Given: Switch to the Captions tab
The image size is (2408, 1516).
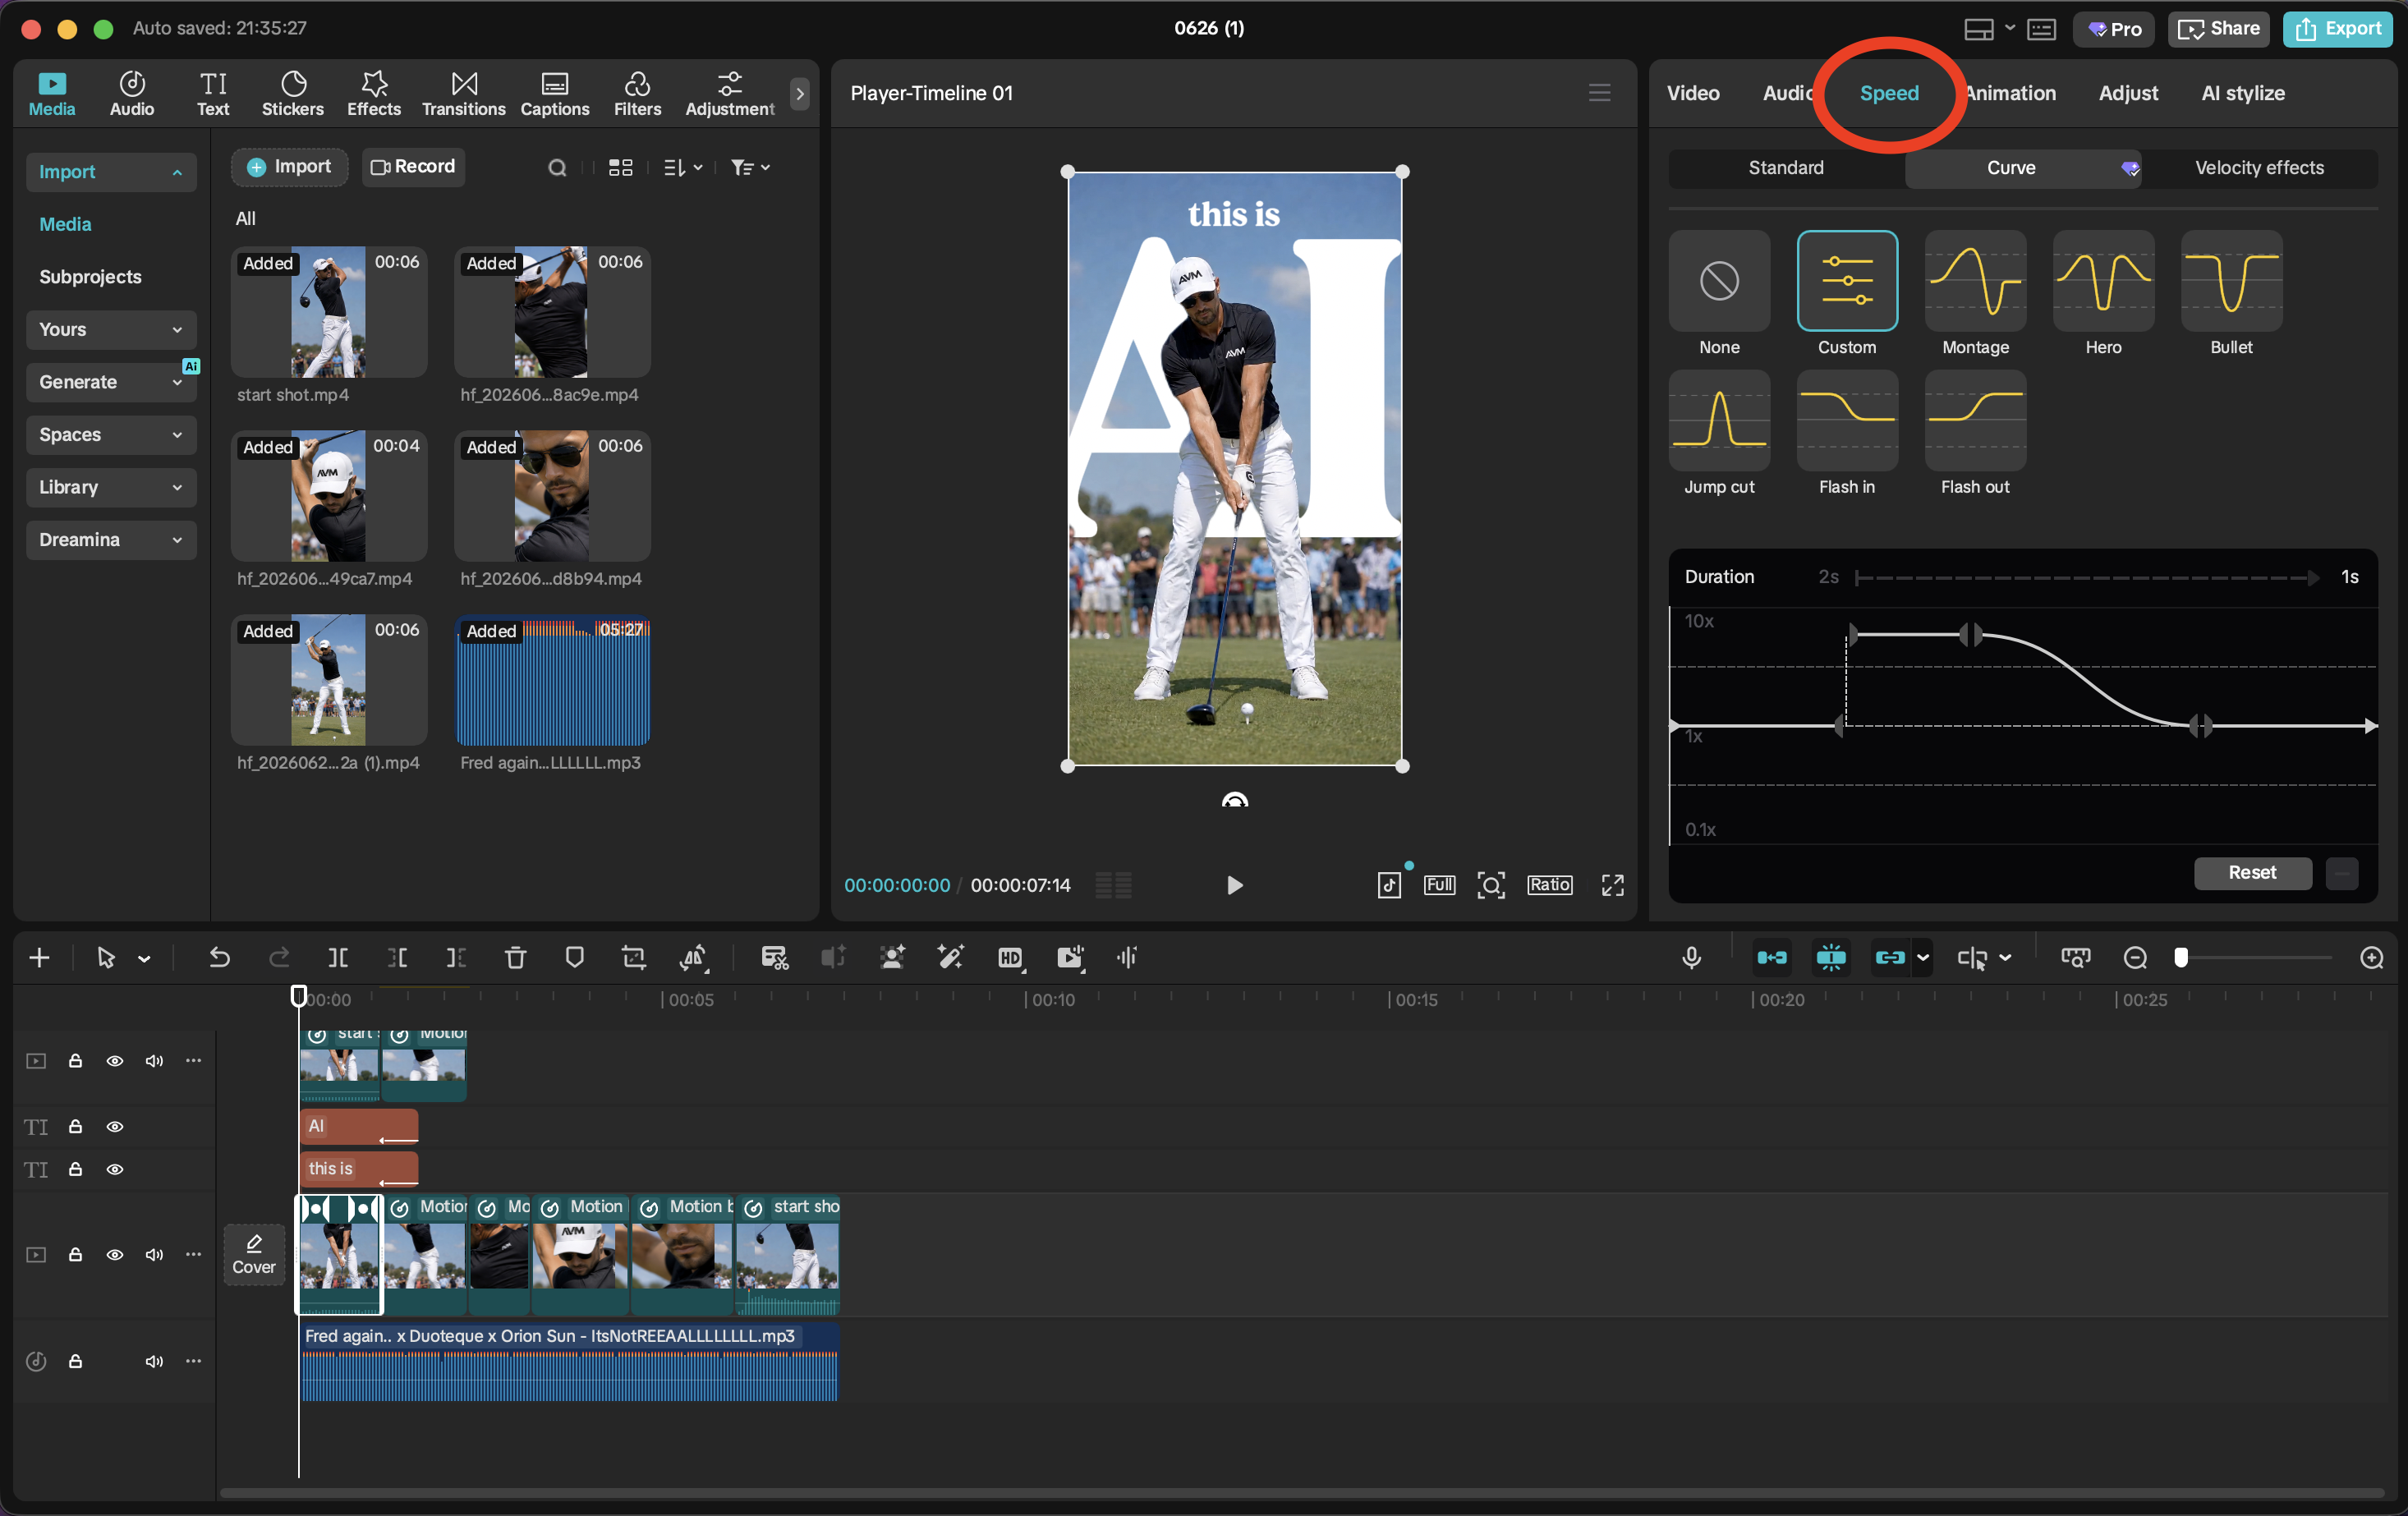Looking at the screenshot, I should pyautogui.click(x=555, y=94).
